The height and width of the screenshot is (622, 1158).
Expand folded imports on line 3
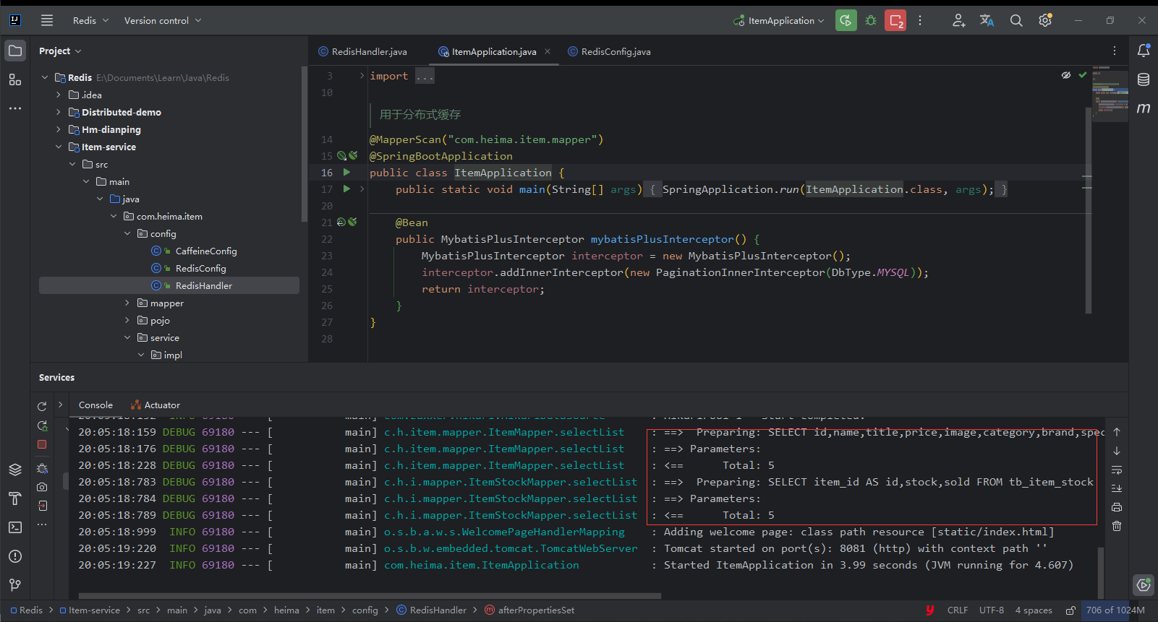(x=362, y=76)
